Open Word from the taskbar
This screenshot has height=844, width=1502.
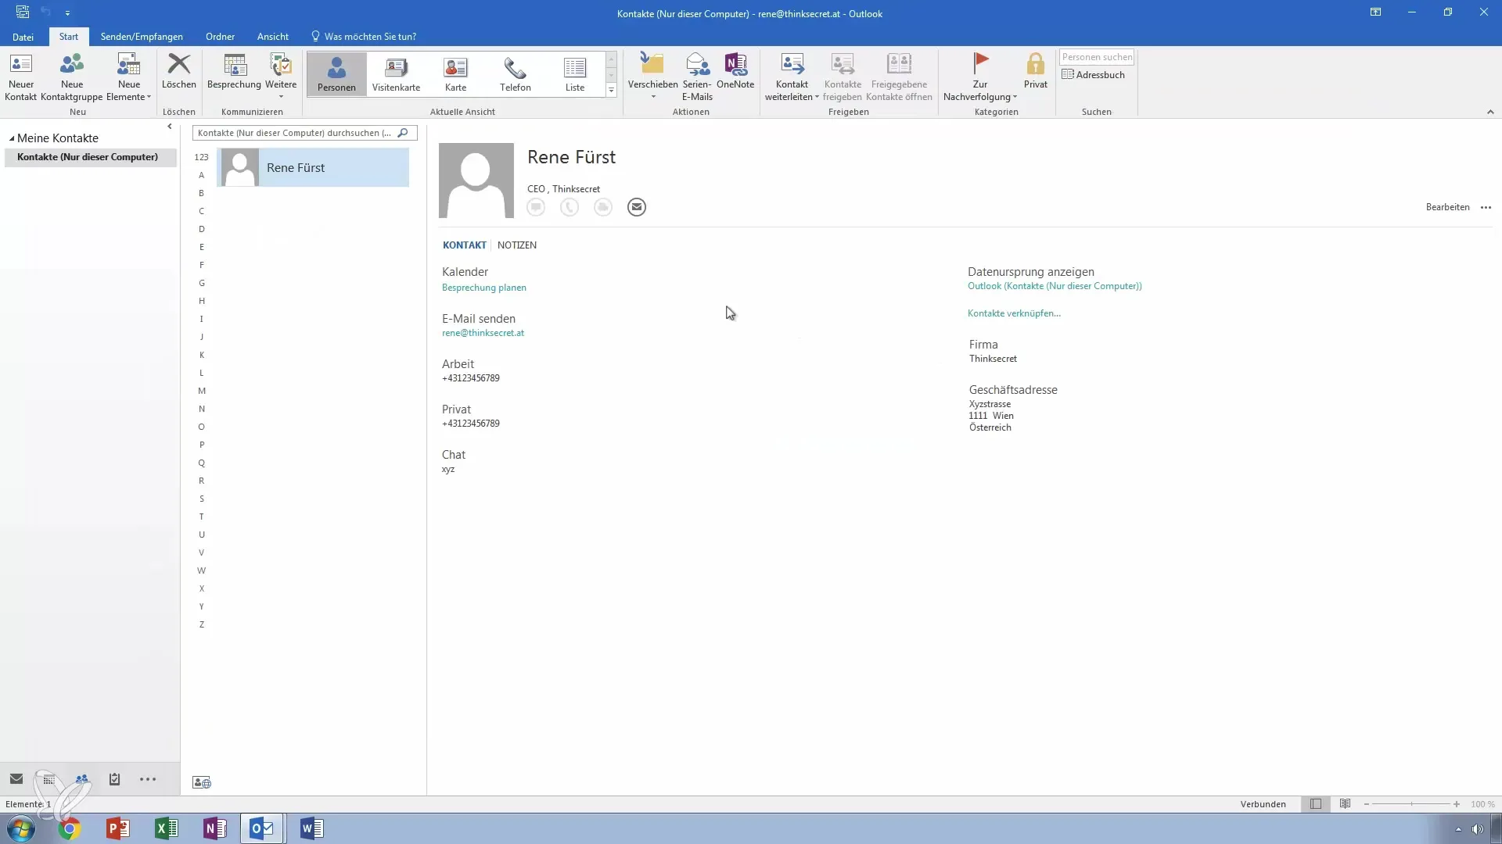click(x=311, y=828)
